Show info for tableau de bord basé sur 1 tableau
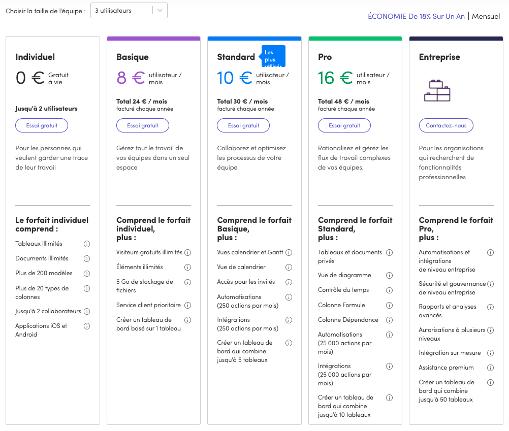The width and height of the screenshot is (509, 431). [x=187, y=320]
